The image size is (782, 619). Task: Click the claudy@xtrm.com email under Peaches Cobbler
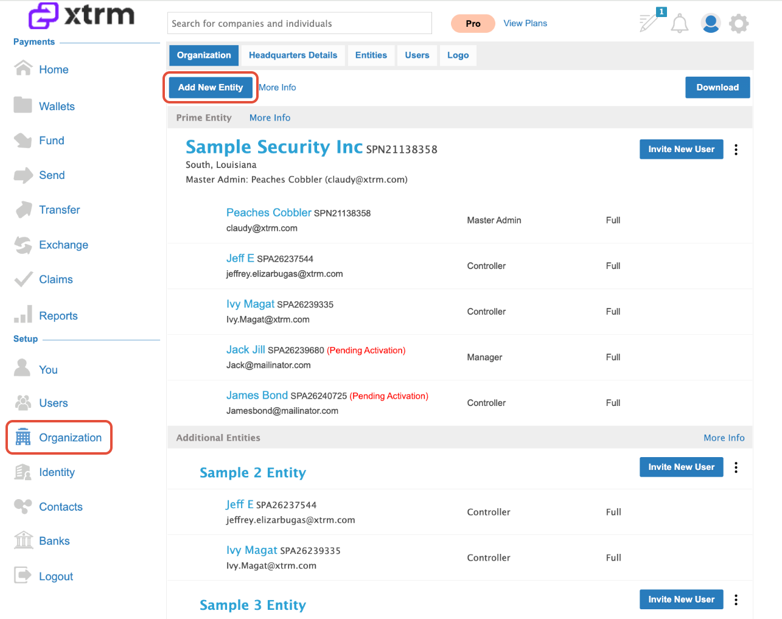point(262,228)
